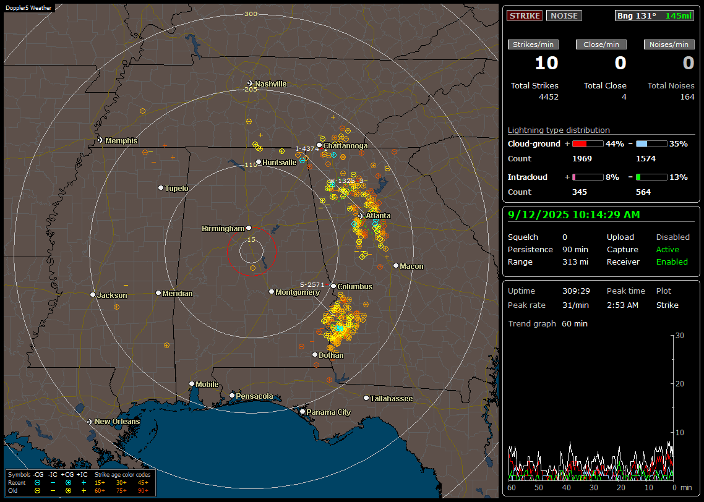Screen dimensions: 704x502
Task: Click the Nashville airport icon
Action: coord(250,83)
